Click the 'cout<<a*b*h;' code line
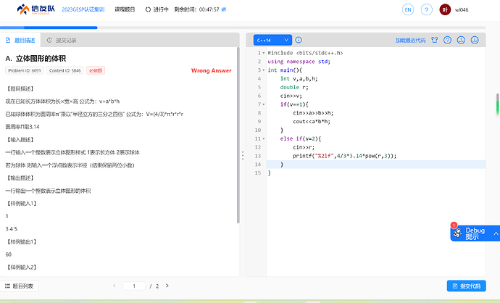Viewport: 500px width, 303px height. tap(312, 122)
